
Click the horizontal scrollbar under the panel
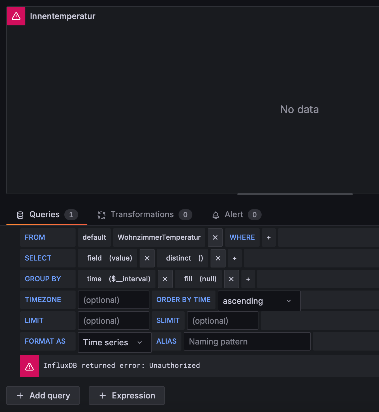click(295, 194)
